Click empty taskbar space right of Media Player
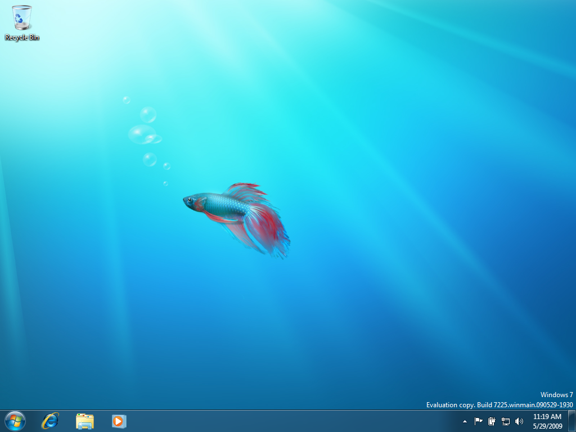This screenshot has height=432, width=576. 281,421
